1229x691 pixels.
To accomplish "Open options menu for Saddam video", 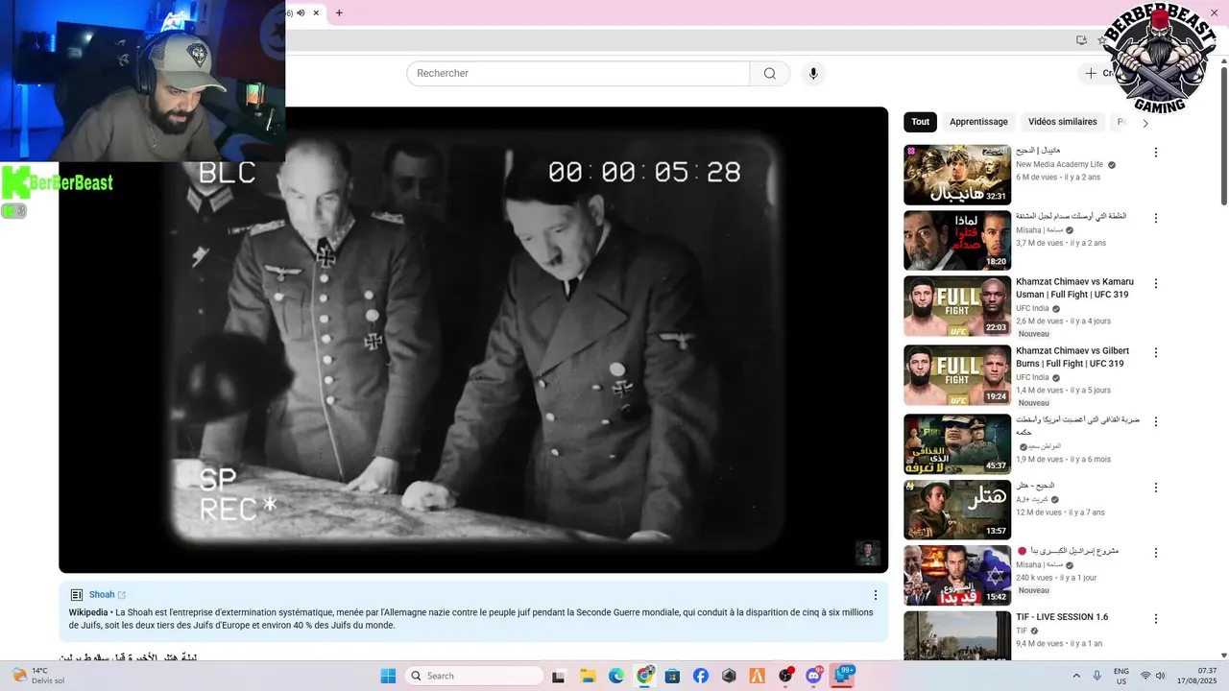I will (x=1156, y=218).
